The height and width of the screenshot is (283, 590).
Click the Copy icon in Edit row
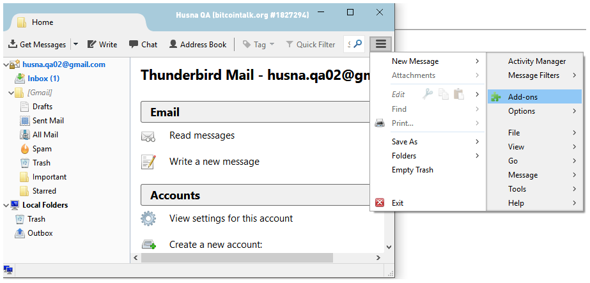(x=444, y=94)
